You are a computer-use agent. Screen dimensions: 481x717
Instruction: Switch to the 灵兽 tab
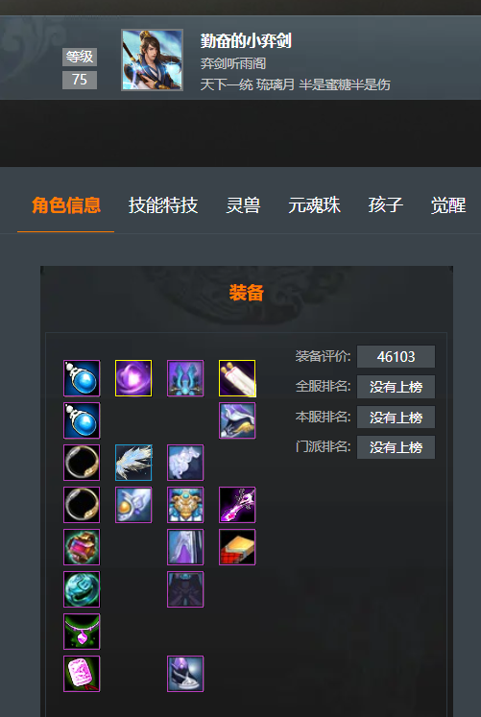pos(243,205)
